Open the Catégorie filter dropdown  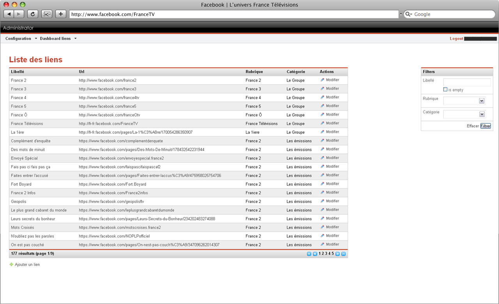click(x=482, y=114)
